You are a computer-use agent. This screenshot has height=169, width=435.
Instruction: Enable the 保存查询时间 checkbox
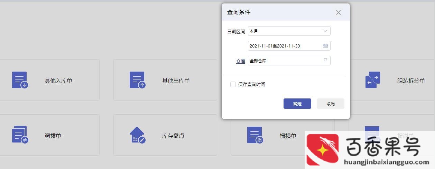pyautogui.click(x=233, y=84)
